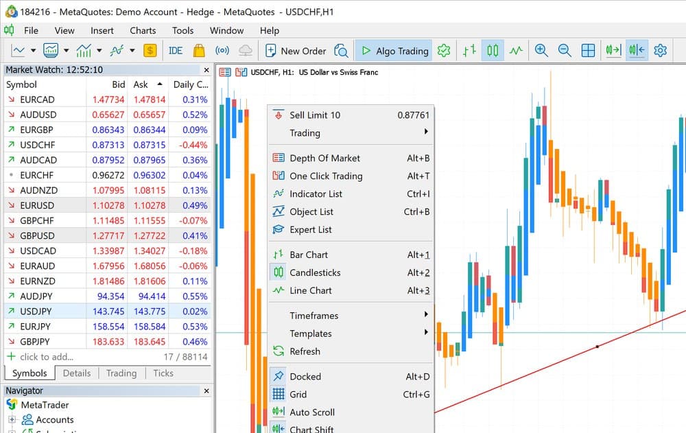Open Expert List from context menu
This screenshot has width=686, height=433.
[351, 230]
